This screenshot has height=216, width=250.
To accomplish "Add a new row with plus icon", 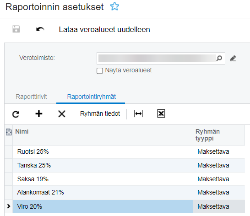I will coord(39,114).
